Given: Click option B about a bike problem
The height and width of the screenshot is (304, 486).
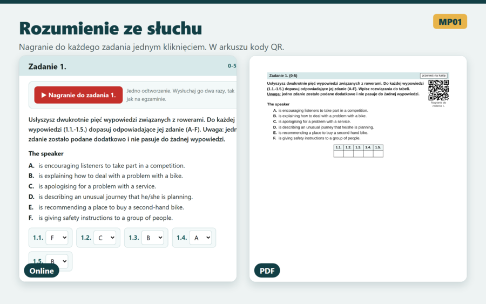Looking at the screenshot, I should 106,175.
